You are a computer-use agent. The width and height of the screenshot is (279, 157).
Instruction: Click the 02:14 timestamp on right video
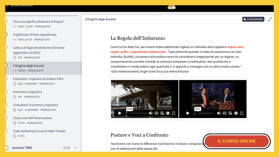pos(198,109)
